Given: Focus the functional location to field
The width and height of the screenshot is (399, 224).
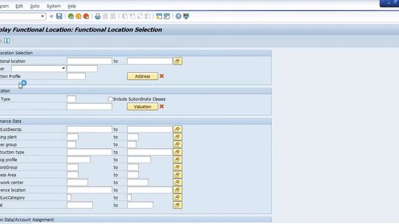Looking at the screenshot, I should [150, 61].
